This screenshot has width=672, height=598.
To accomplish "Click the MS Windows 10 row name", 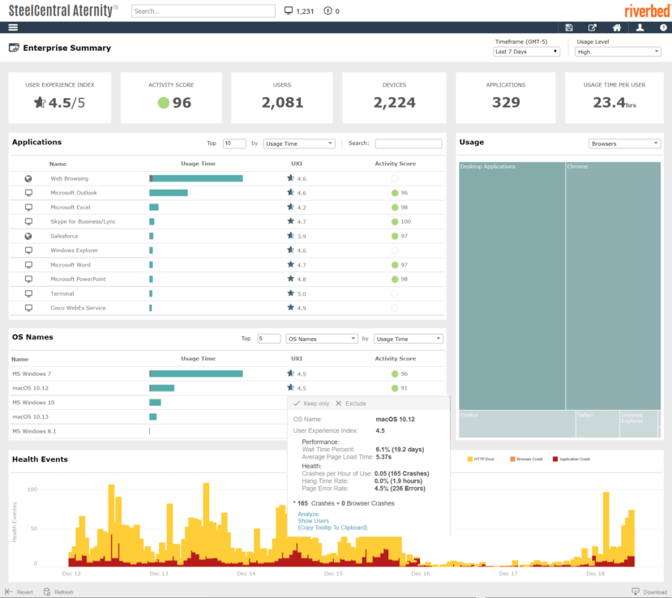I will pyautogui.click(x=33, y=402).
